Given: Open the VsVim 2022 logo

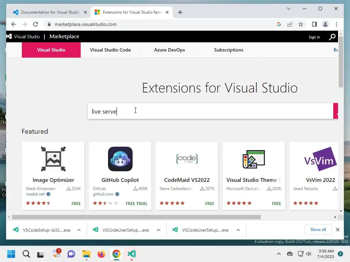Looking at the screenshot, I should (x=321, y=159).
